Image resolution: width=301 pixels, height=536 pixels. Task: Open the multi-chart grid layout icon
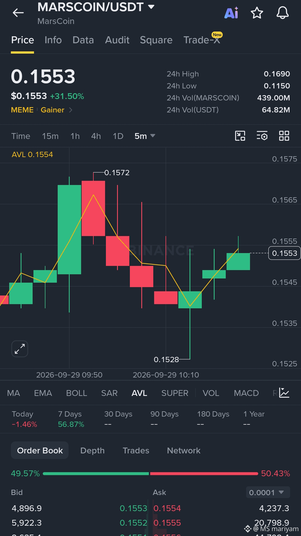tap(284, 136)
